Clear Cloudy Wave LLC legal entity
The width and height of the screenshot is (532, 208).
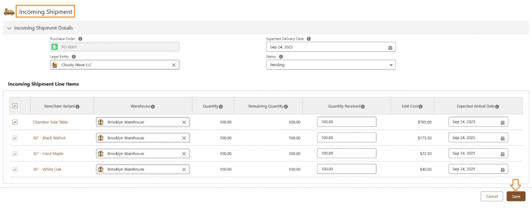174,65
